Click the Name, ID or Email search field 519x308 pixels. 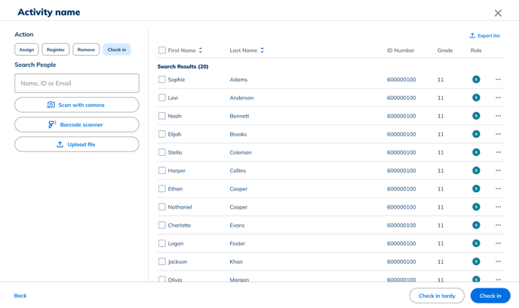[77, 84]
